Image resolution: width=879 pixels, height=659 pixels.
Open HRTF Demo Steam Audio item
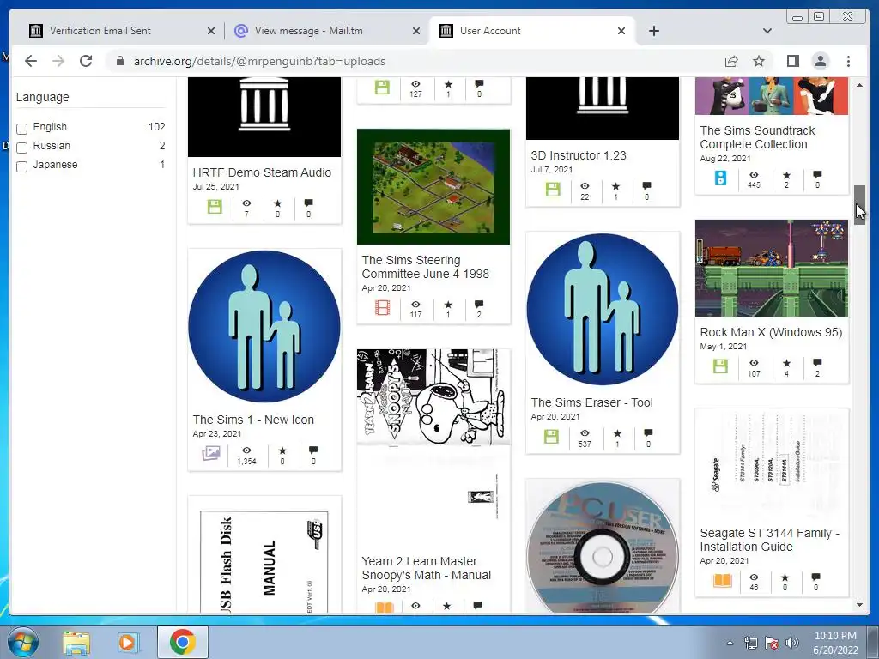coord(262,172)
